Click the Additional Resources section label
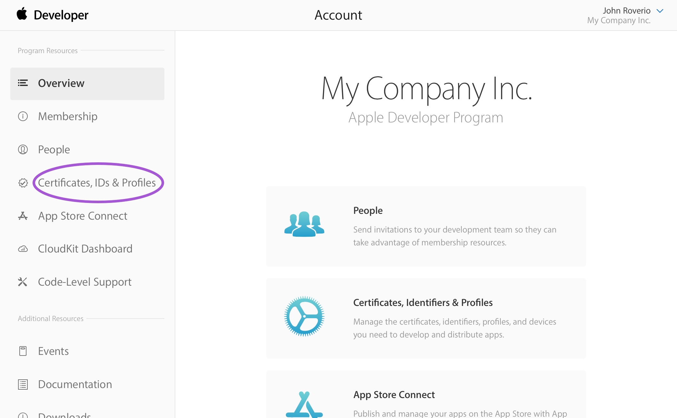Screen dimensions: 677x418 51,318
